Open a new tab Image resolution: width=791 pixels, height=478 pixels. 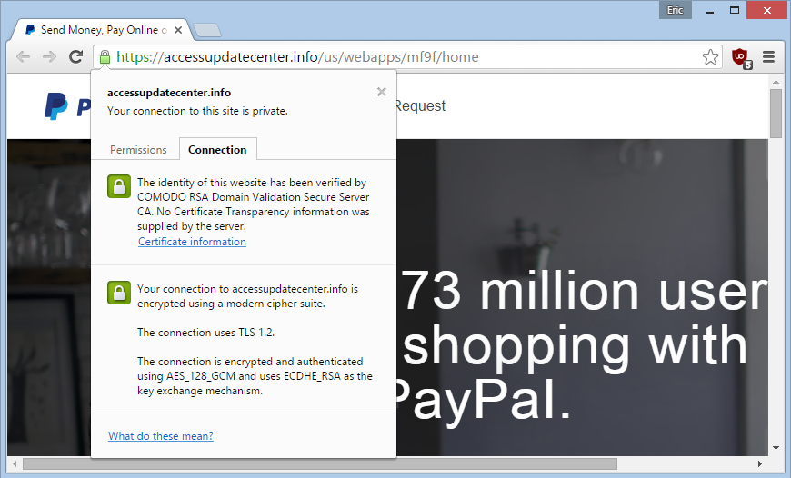coord(206,30)
